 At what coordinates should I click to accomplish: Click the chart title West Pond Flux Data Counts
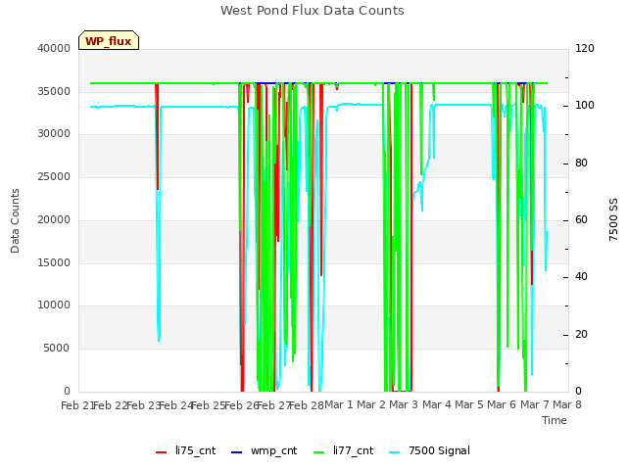(x=313, y=11)
